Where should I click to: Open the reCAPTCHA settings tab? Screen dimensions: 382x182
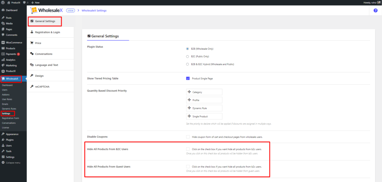pos(50,87)
